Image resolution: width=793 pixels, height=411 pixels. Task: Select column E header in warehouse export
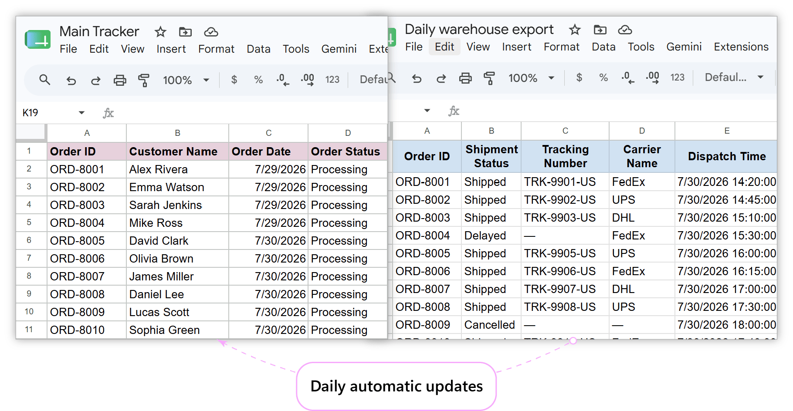[x=726, y=131]
